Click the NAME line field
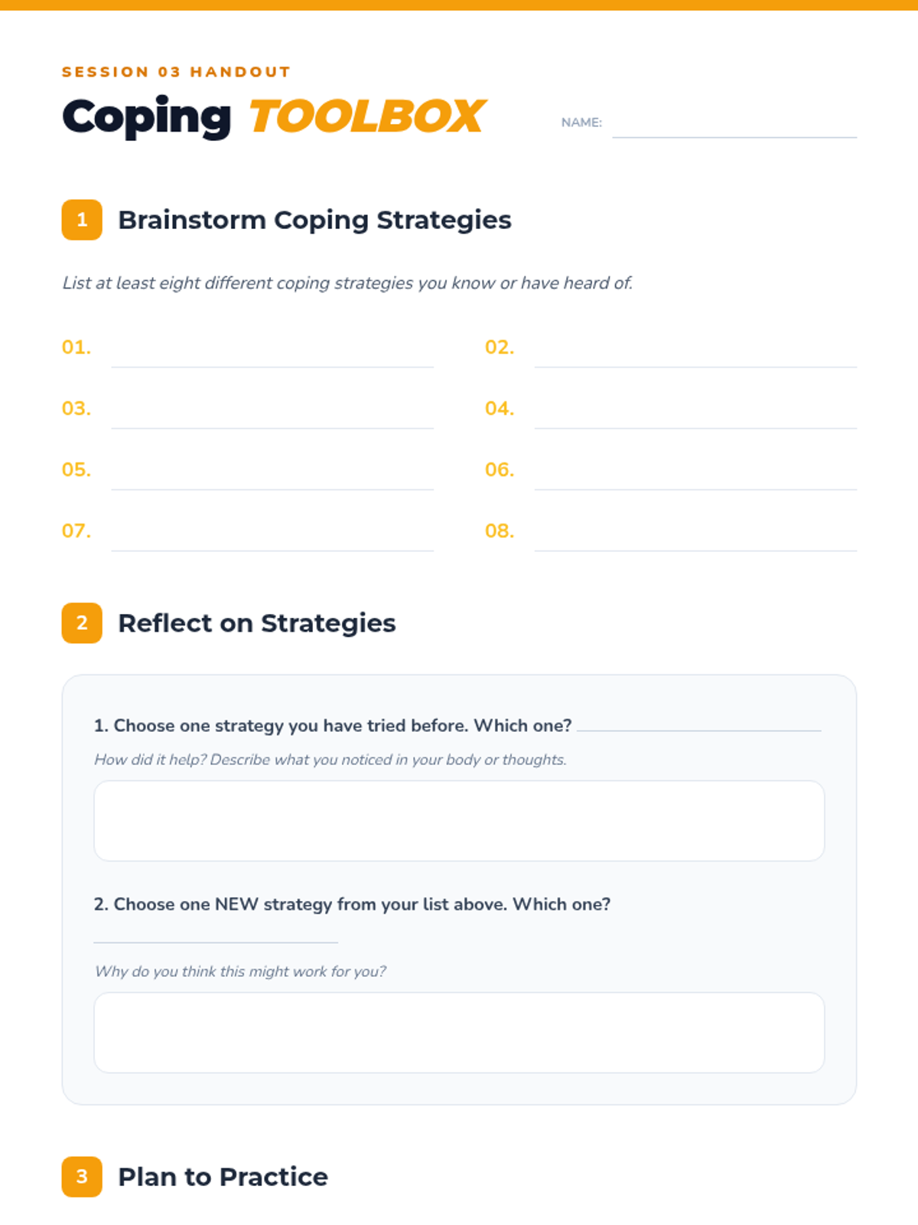 pyautogui.click(x=734, y=123)
